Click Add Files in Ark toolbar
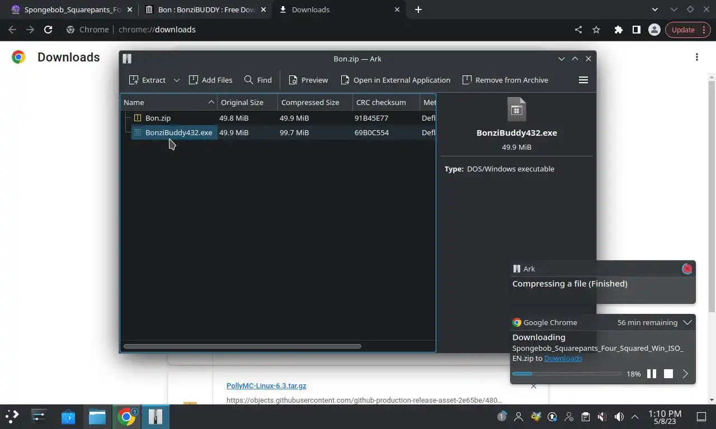The image size is (716, 429). 211,80
